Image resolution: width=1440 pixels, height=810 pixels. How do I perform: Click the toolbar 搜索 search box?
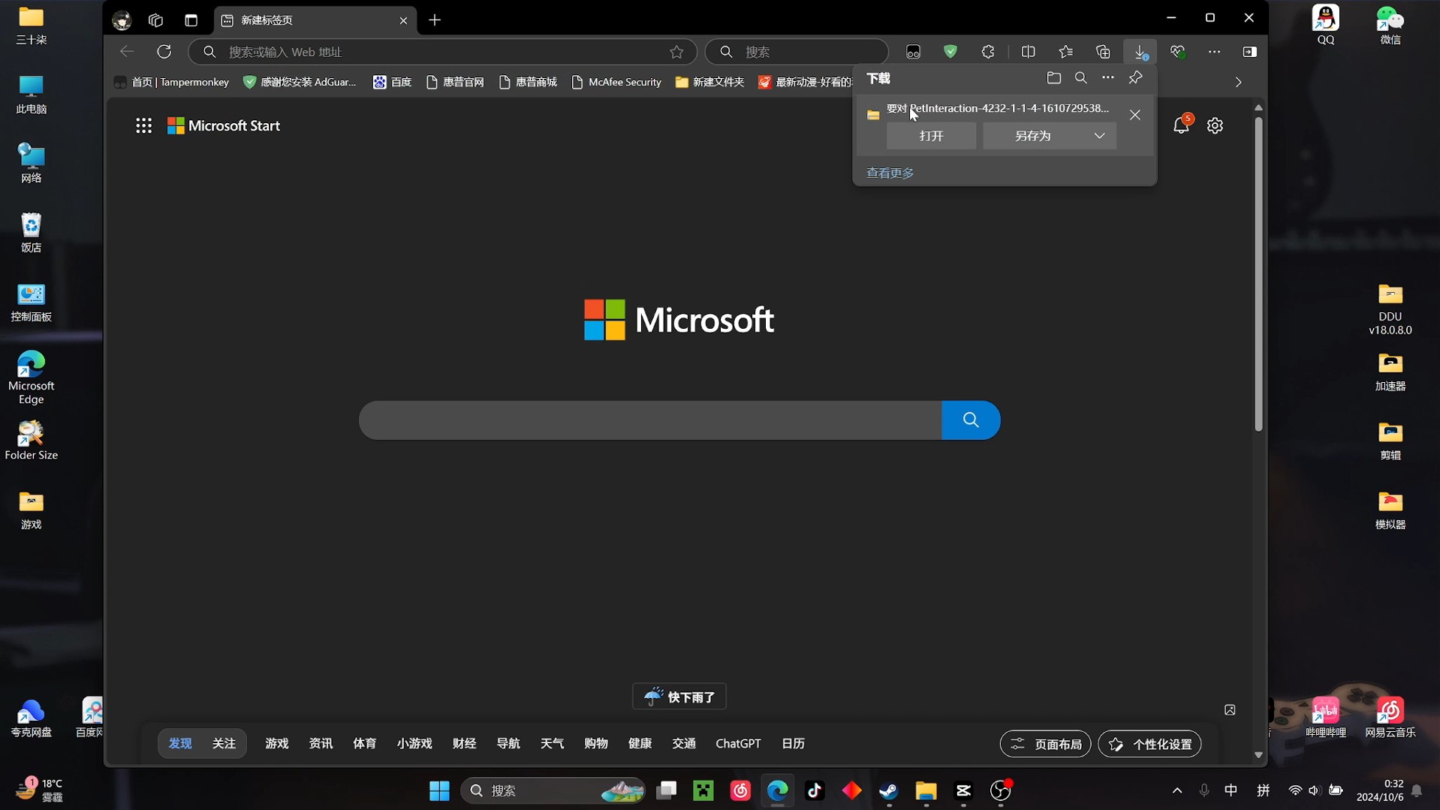coord(797,52)
